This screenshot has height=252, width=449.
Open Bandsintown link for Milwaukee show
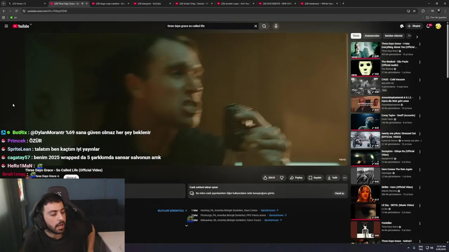tap(273, 220)
